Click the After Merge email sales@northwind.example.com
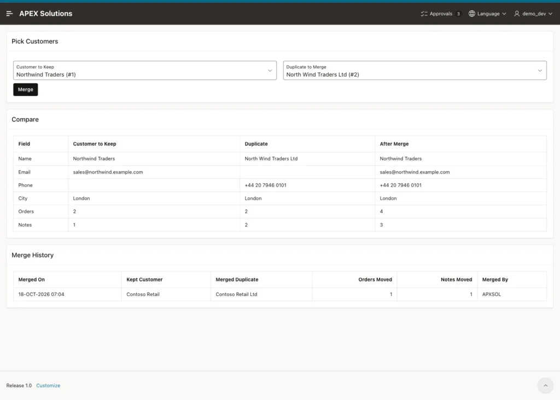Viewport: 560px width, 400px height. click(415, 172)
